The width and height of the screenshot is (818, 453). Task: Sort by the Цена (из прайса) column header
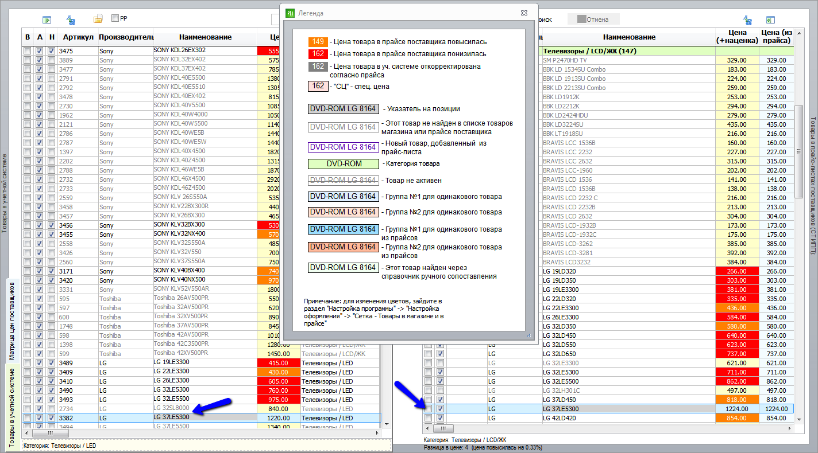[x=776, y=37]
